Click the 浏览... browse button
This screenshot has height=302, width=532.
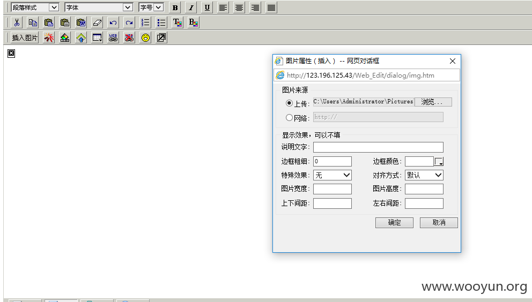433,102
